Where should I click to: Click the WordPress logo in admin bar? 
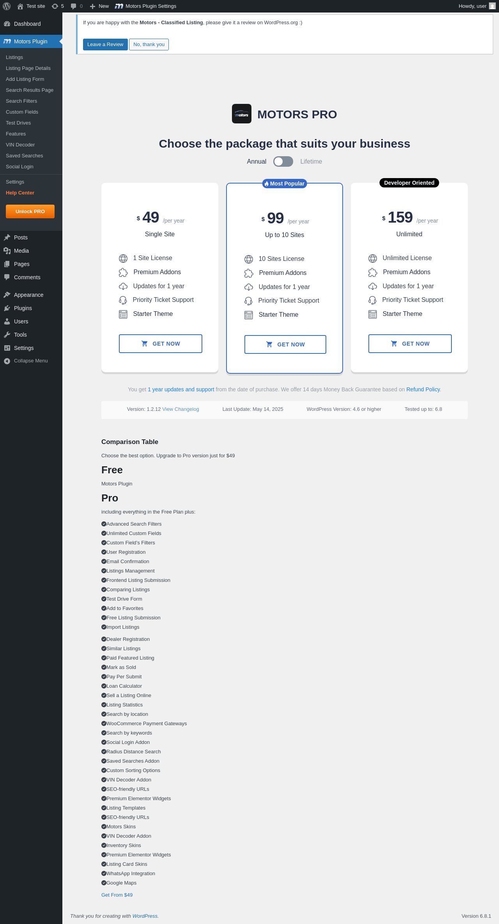coord(7,6)
